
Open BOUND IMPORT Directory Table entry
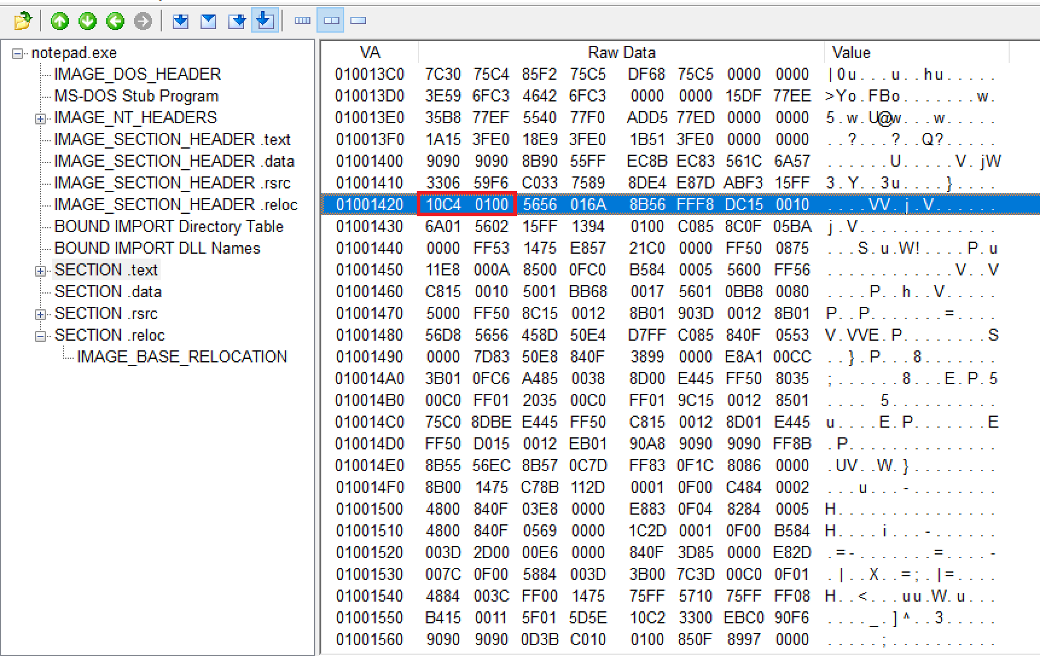click(169, 227)
